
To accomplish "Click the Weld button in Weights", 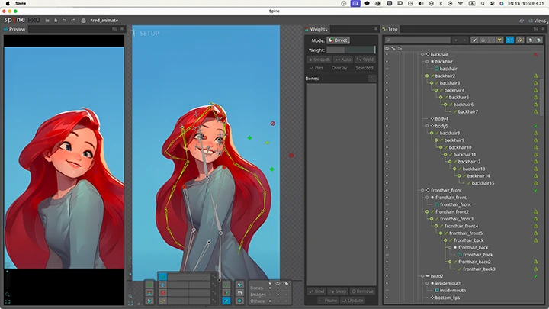I will coord(364,60).
